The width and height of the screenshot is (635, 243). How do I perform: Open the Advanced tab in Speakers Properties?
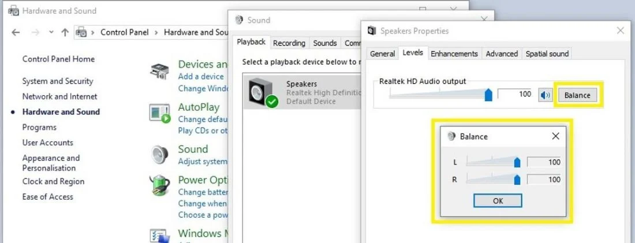[x=502, y=54]
